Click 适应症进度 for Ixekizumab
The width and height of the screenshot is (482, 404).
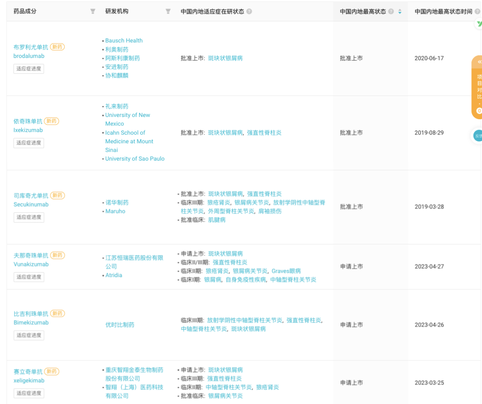point(29,143)
